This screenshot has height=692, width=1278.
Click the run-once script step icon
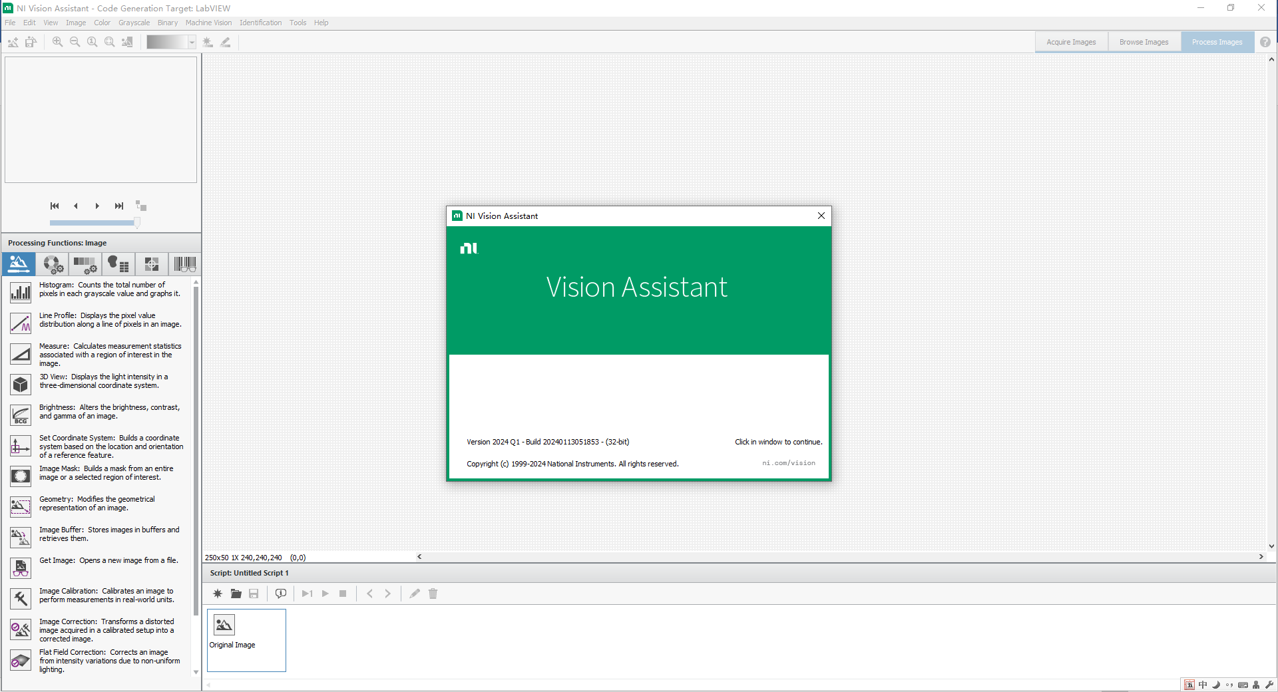tap(307, 594)
